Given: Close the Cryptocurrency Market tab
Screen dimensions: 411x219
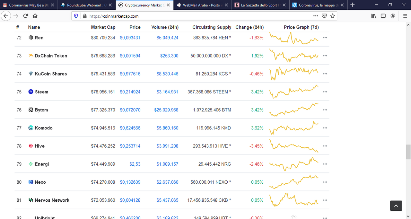Looking at the screenshot, I should click(x=168, y=5).
